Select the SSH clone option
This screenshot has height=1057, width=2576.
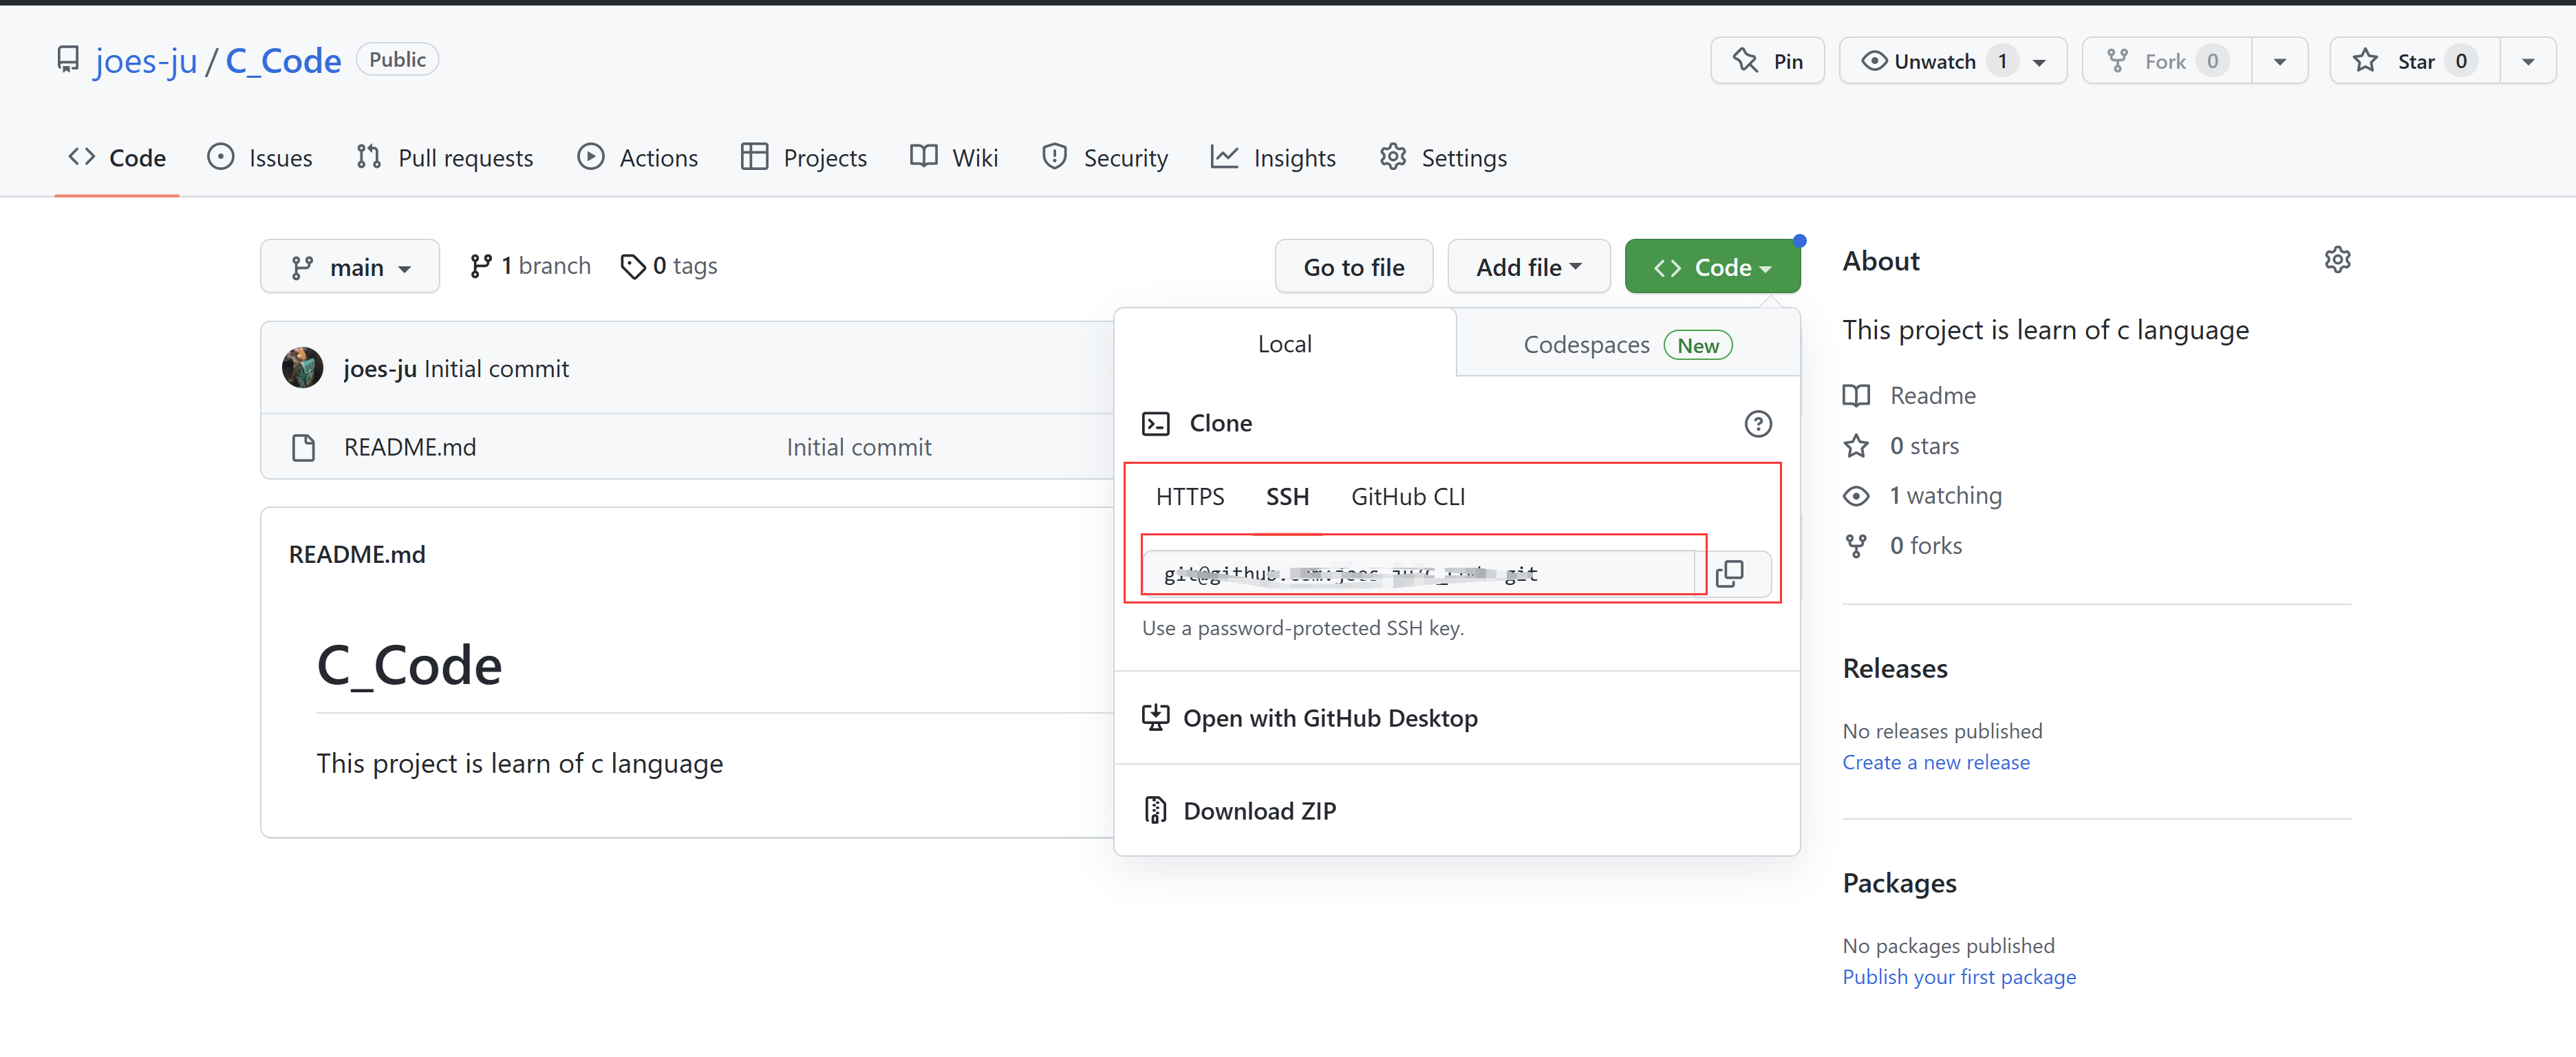pos(1287,497)
